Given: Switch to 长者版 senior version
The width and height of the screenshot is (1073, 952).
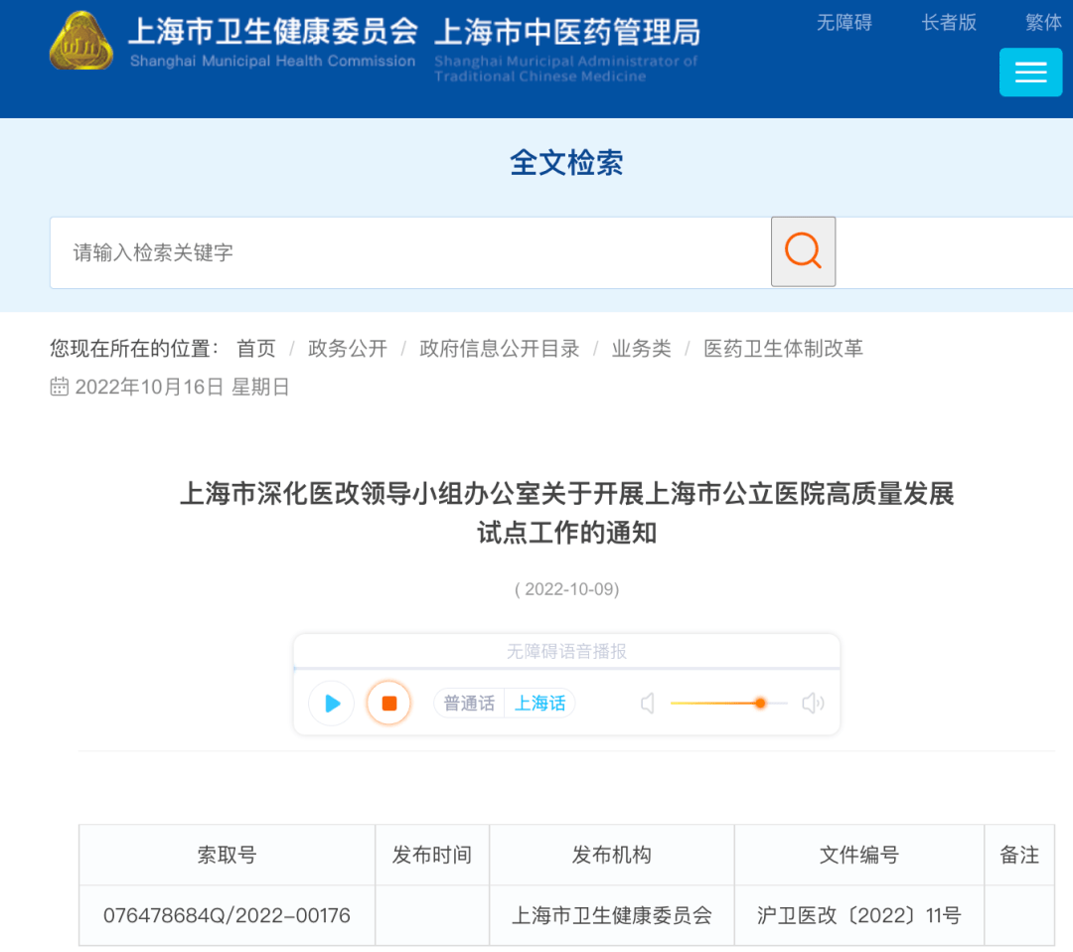Looking at the screenshot, I should click(x=949, y=23).
